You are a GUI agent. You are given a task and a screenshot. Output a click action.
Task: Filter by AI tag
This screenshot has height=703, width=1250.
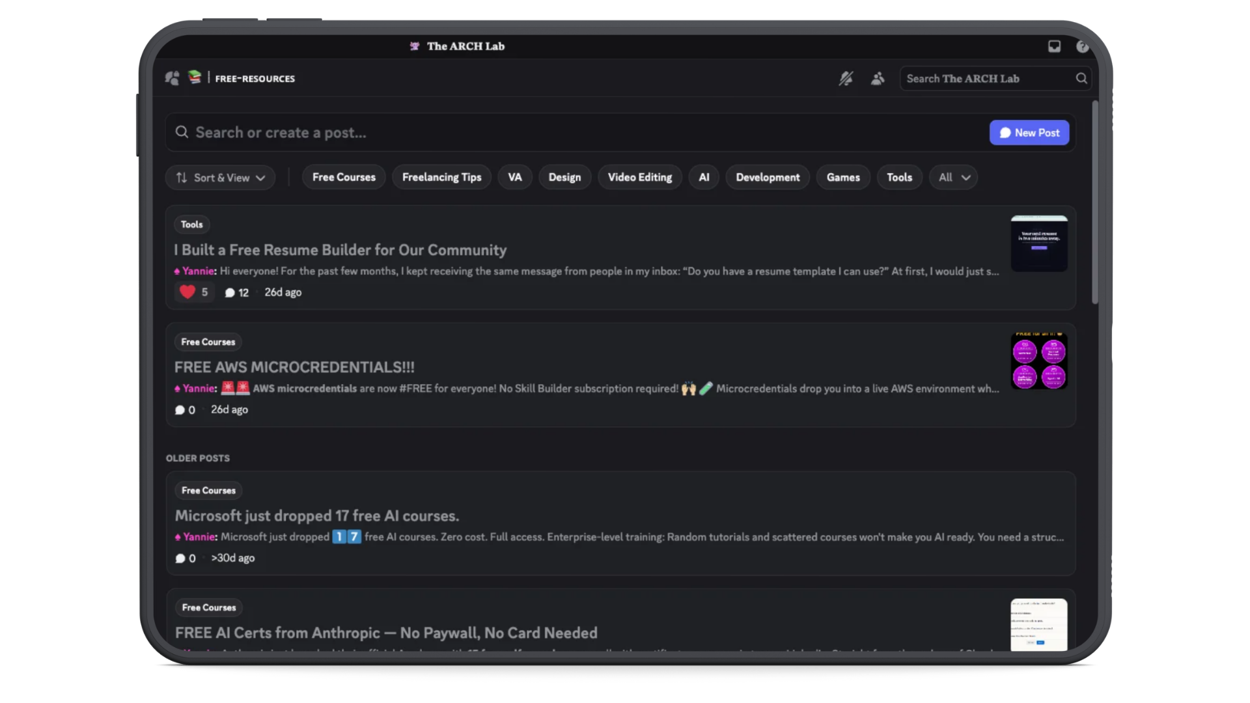click(x=704, y=178)
